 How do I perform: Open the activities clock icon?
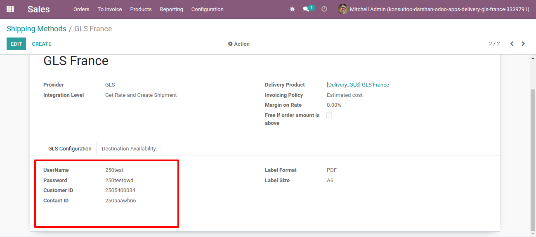pos(324,9)
